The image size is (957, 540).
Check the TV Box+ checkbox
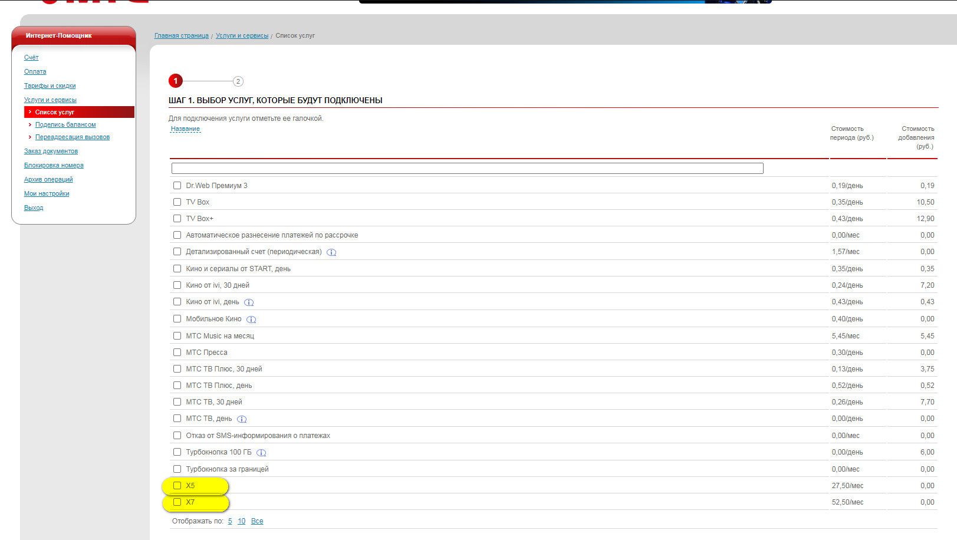point(177,218)
